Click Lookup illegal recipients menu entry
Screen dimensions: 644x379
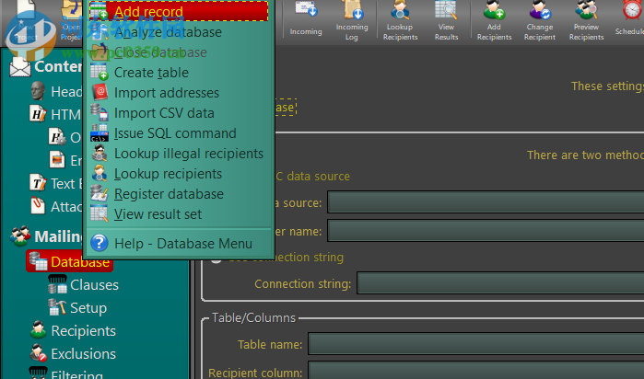[x=188, y=154]
